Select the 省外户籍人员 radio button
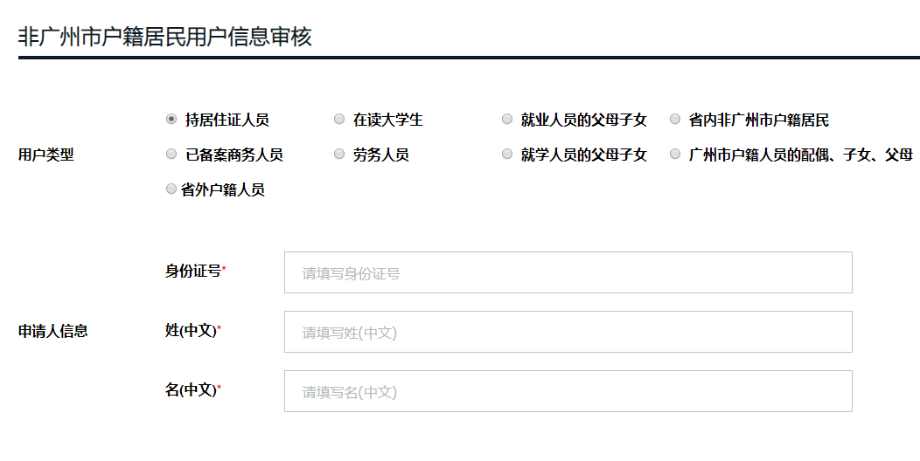Viewport: 920px width, 461px height. click(171, 189)
